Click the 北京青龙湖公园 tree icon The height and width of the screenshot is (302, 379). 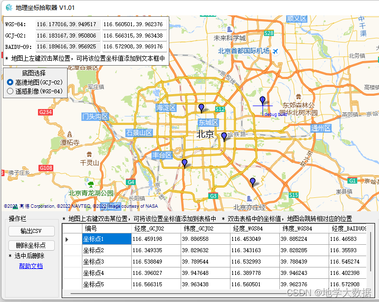pos(91,185)
